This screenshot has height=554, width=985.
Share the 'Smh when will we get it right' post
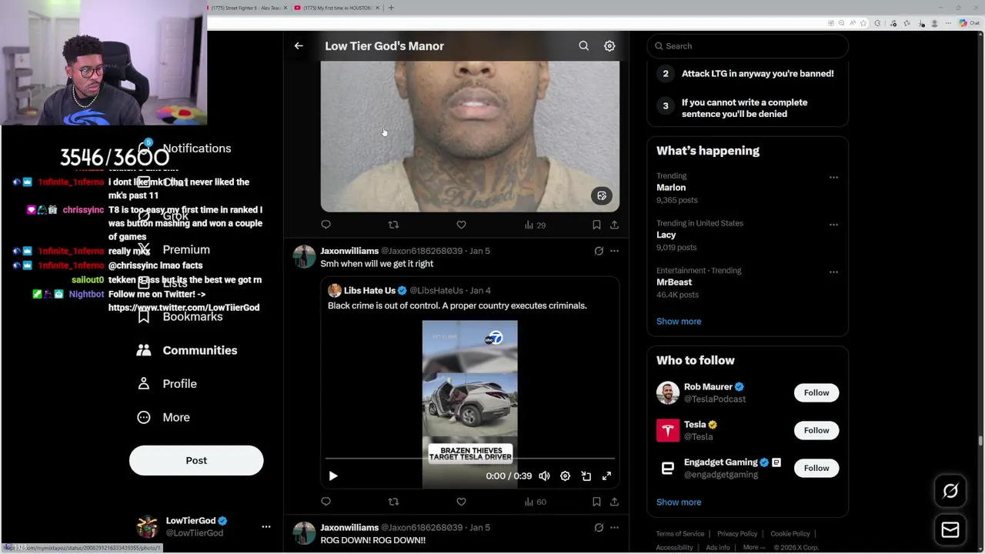point(614,502)
